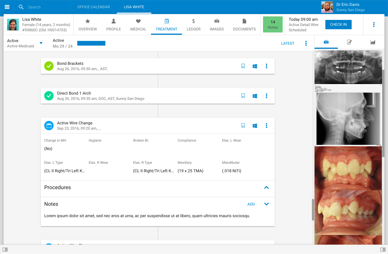The height and width of the screenshot is (254, 388).
Task: Open patient header more options menu
Action: pyautogui.click(x=374, y=25)
